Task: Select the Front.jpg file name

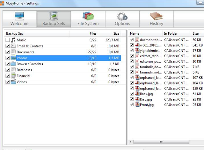Action: pos(147,105)
